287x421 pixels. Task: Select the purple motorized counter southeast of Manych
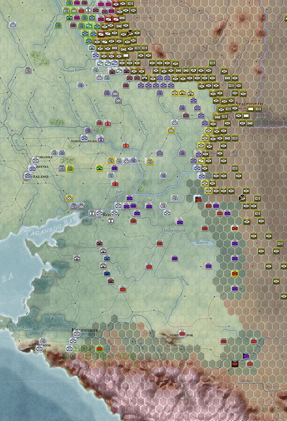point(209,266)
